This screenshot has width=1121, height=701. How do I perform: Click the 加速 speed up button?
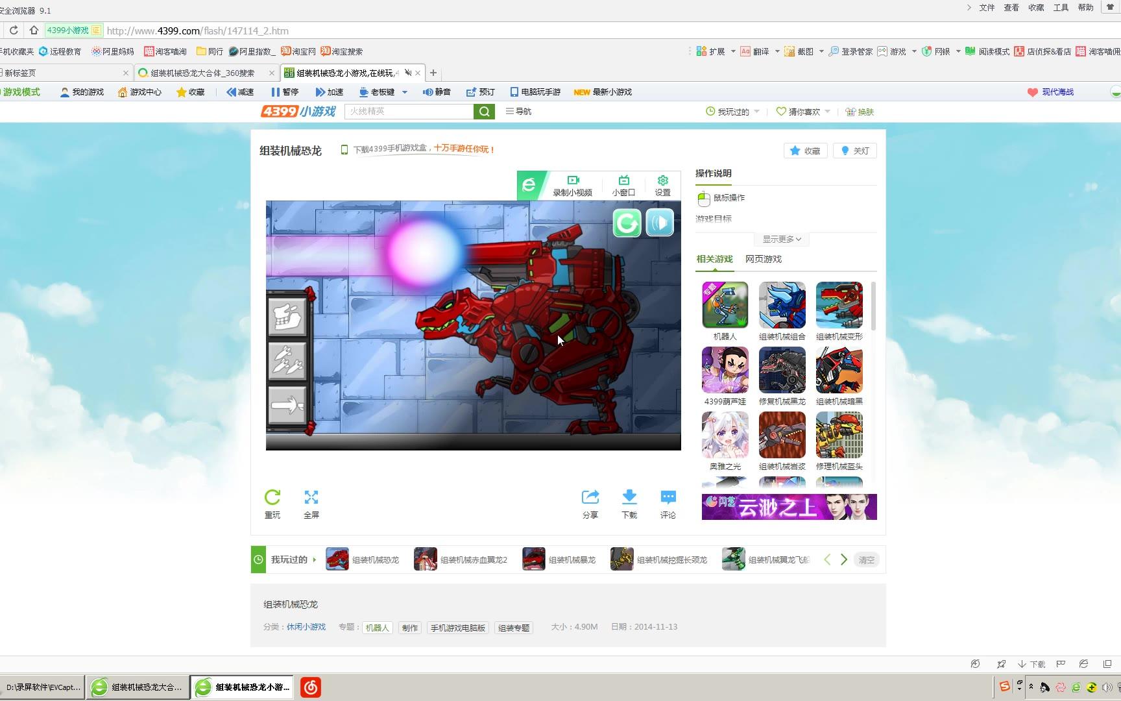330,92
